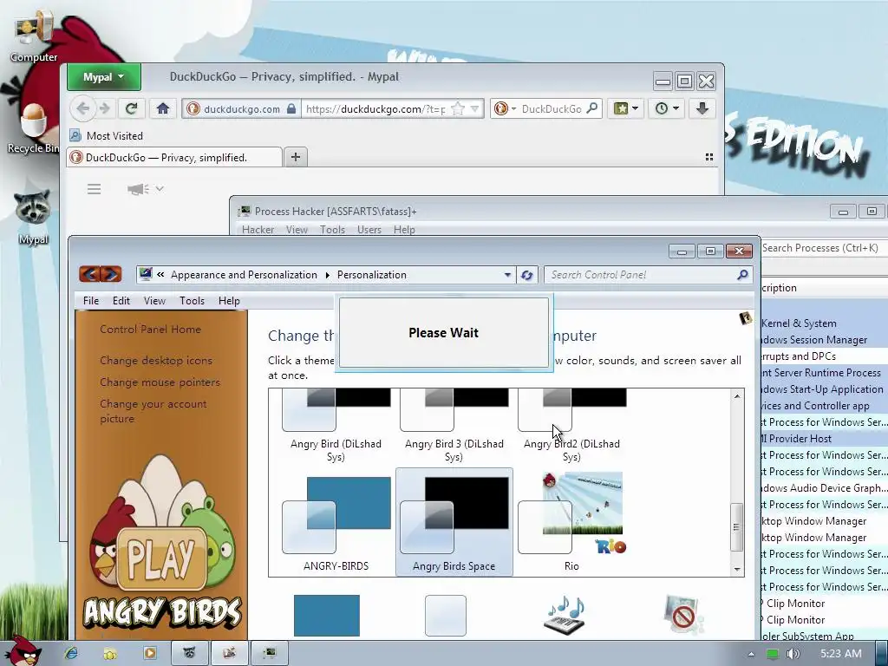Open the Control Panel Help menu
Screen dimensions: 888x666
click(229, 301)
